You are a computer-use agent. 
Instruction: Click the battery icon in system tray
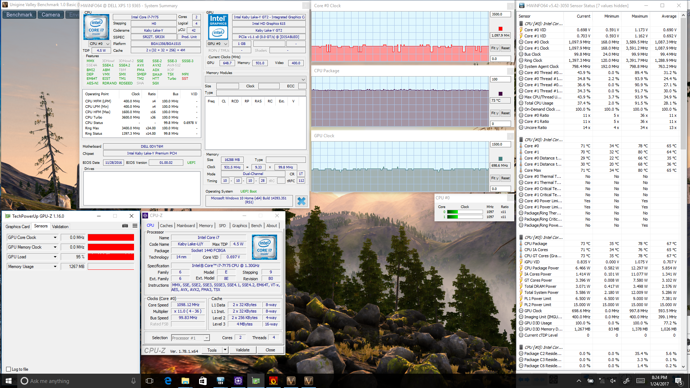pos(590,381)
